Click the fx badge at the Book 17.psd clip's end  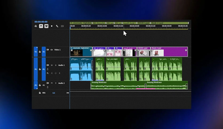[x=186, y=50]
